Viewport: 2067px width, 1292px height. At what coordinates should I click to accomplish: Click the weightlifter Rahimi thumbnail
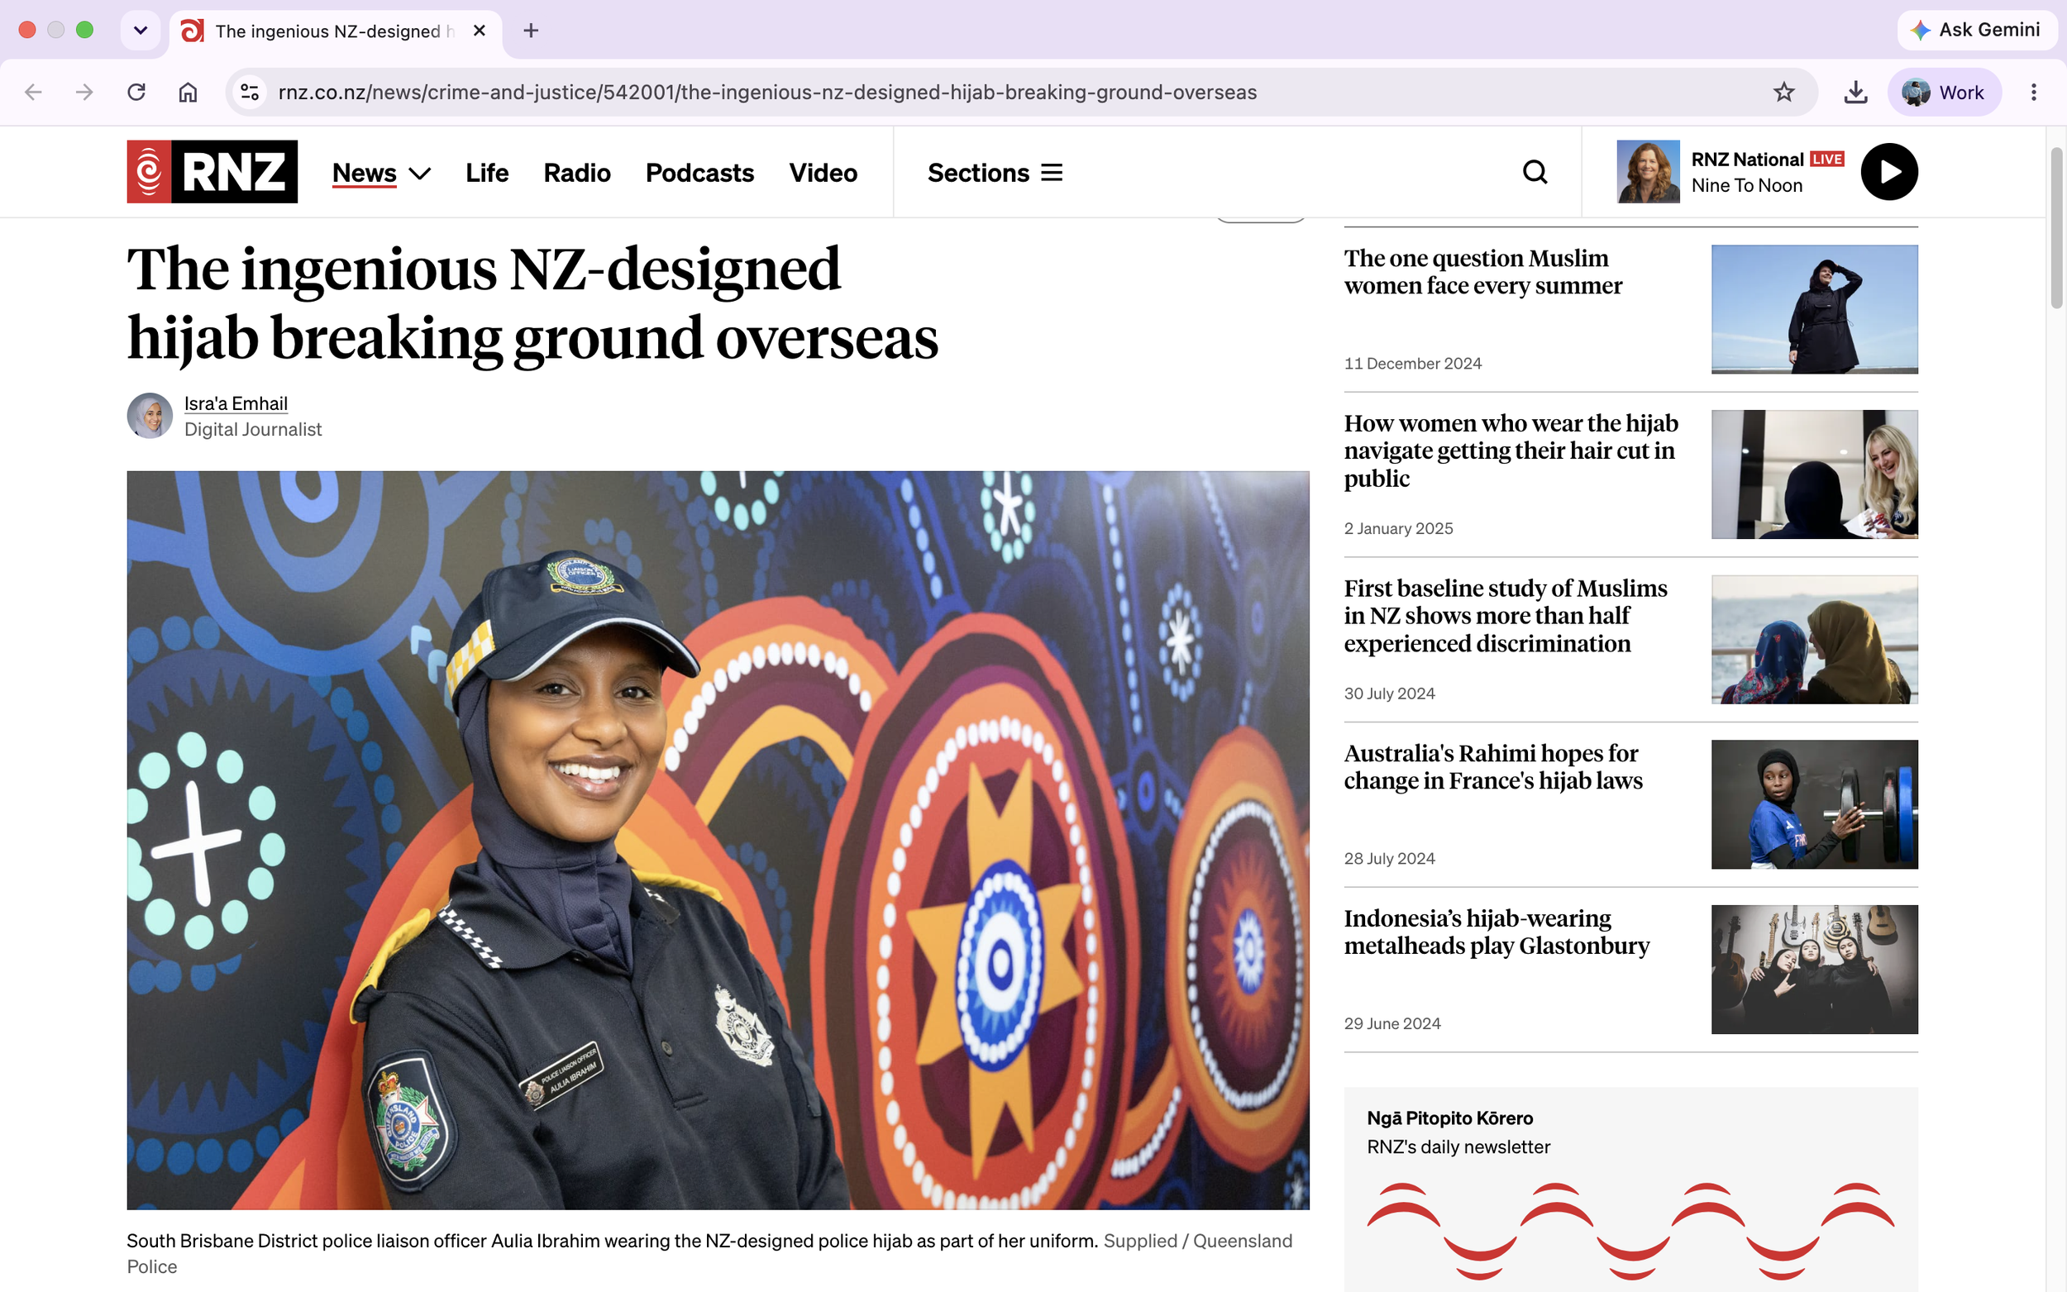coord(1814,804)
